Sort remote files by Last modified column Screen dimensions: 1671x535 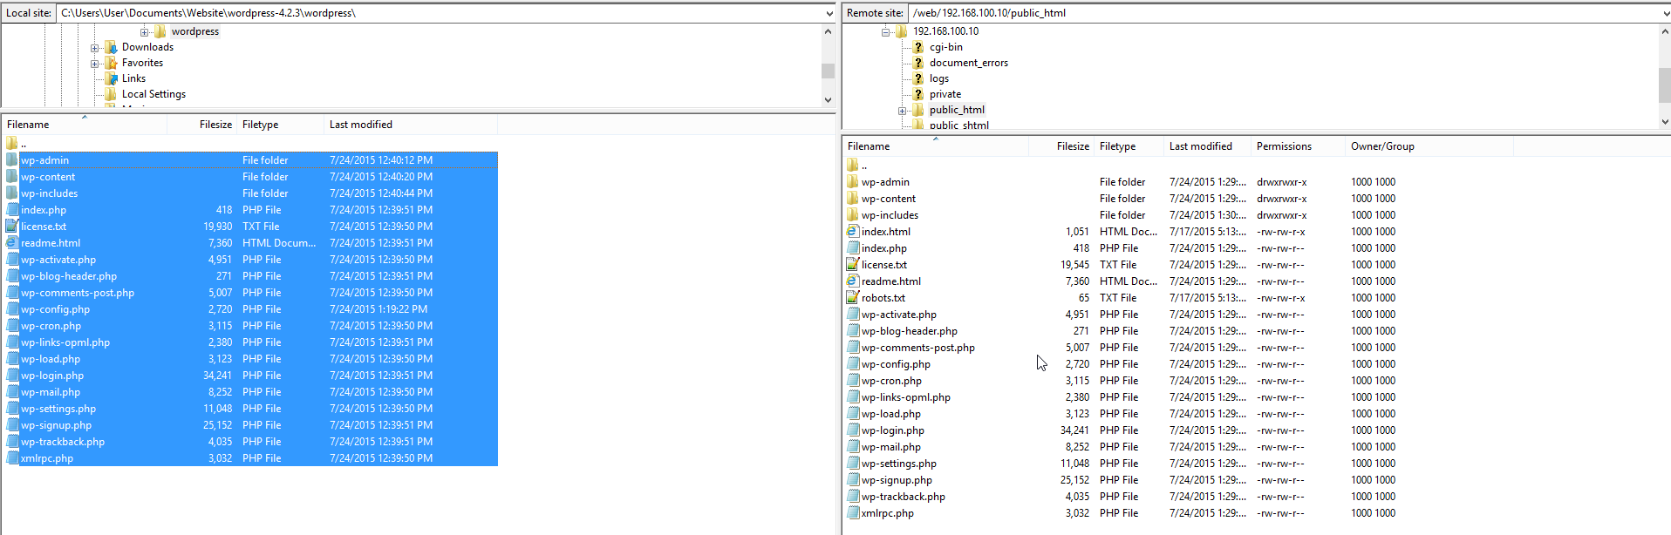[1207, 146]
